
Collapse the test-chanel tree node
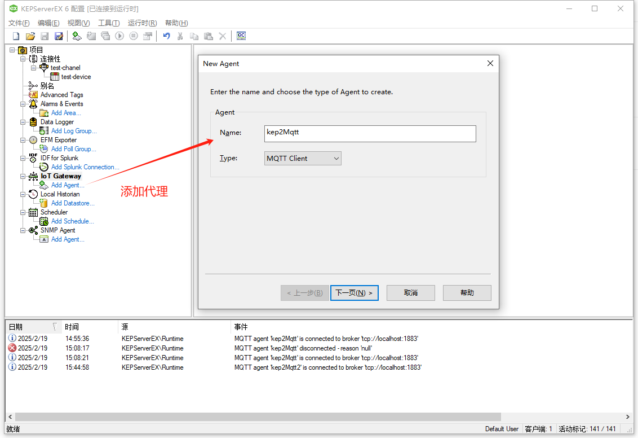[33, 68]
